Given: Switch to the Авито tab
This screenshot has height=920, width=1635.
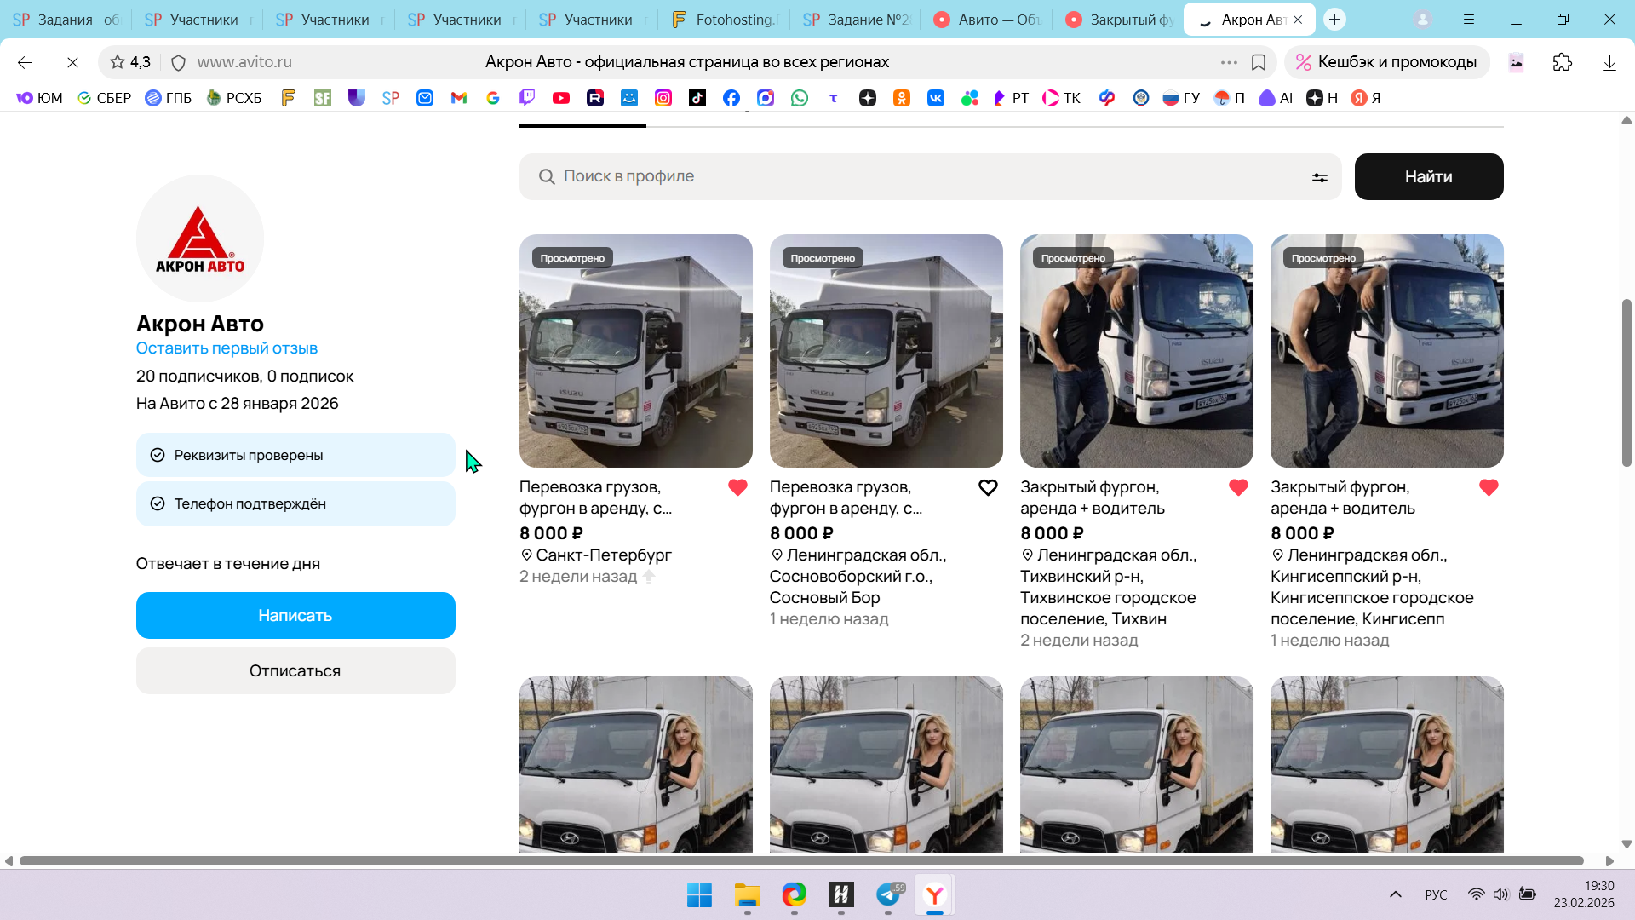Looking at the screenshot, I should (988, 19).
